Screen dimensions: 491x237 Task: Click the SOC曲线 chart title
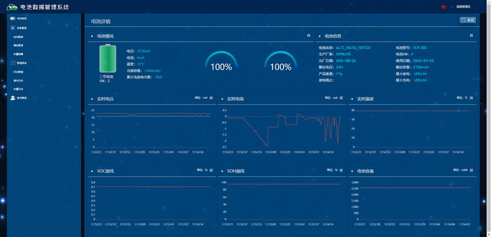point(105,171)
